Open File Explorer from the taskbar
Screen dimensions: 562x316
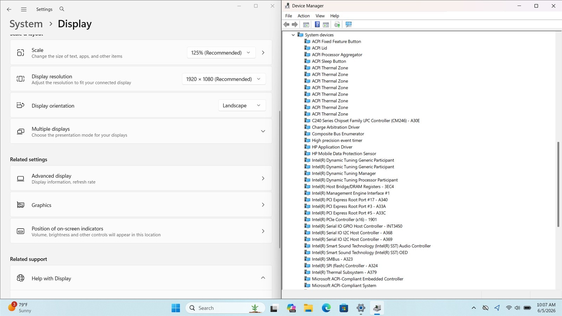pos(308,308)
